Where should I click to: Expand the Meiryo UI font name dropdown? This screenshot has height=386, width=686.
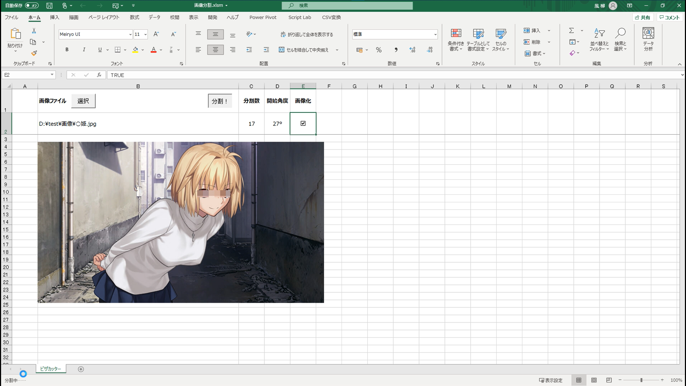pyautogui.click(x=130, y=34)
